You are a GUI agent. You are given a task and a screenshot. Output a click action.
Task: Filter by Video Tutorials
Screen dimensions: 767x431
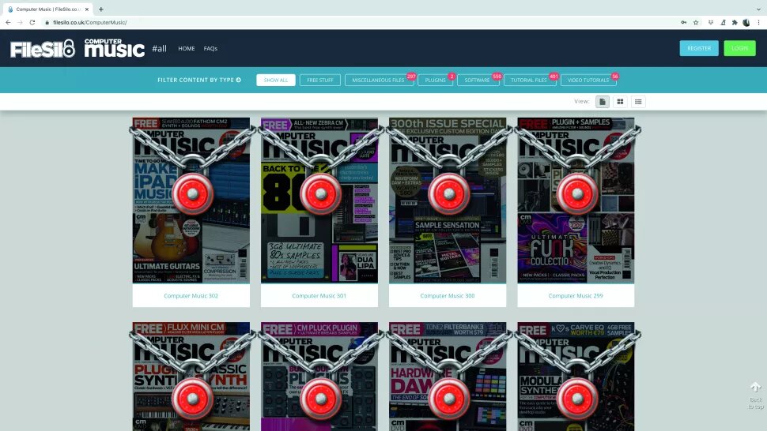pos(588,81)
